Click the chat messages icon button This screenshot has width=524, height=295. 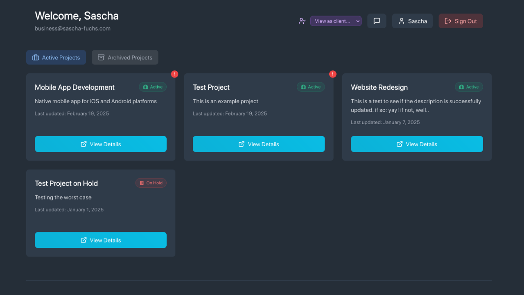(x=377, y=21)
